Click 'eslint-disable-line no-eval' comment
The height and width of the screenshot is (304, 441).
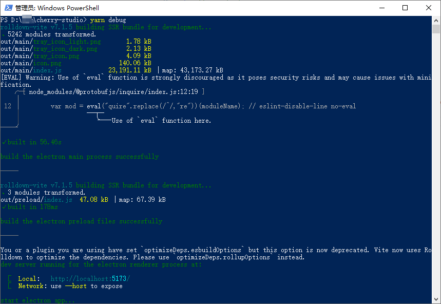point(308,106)
